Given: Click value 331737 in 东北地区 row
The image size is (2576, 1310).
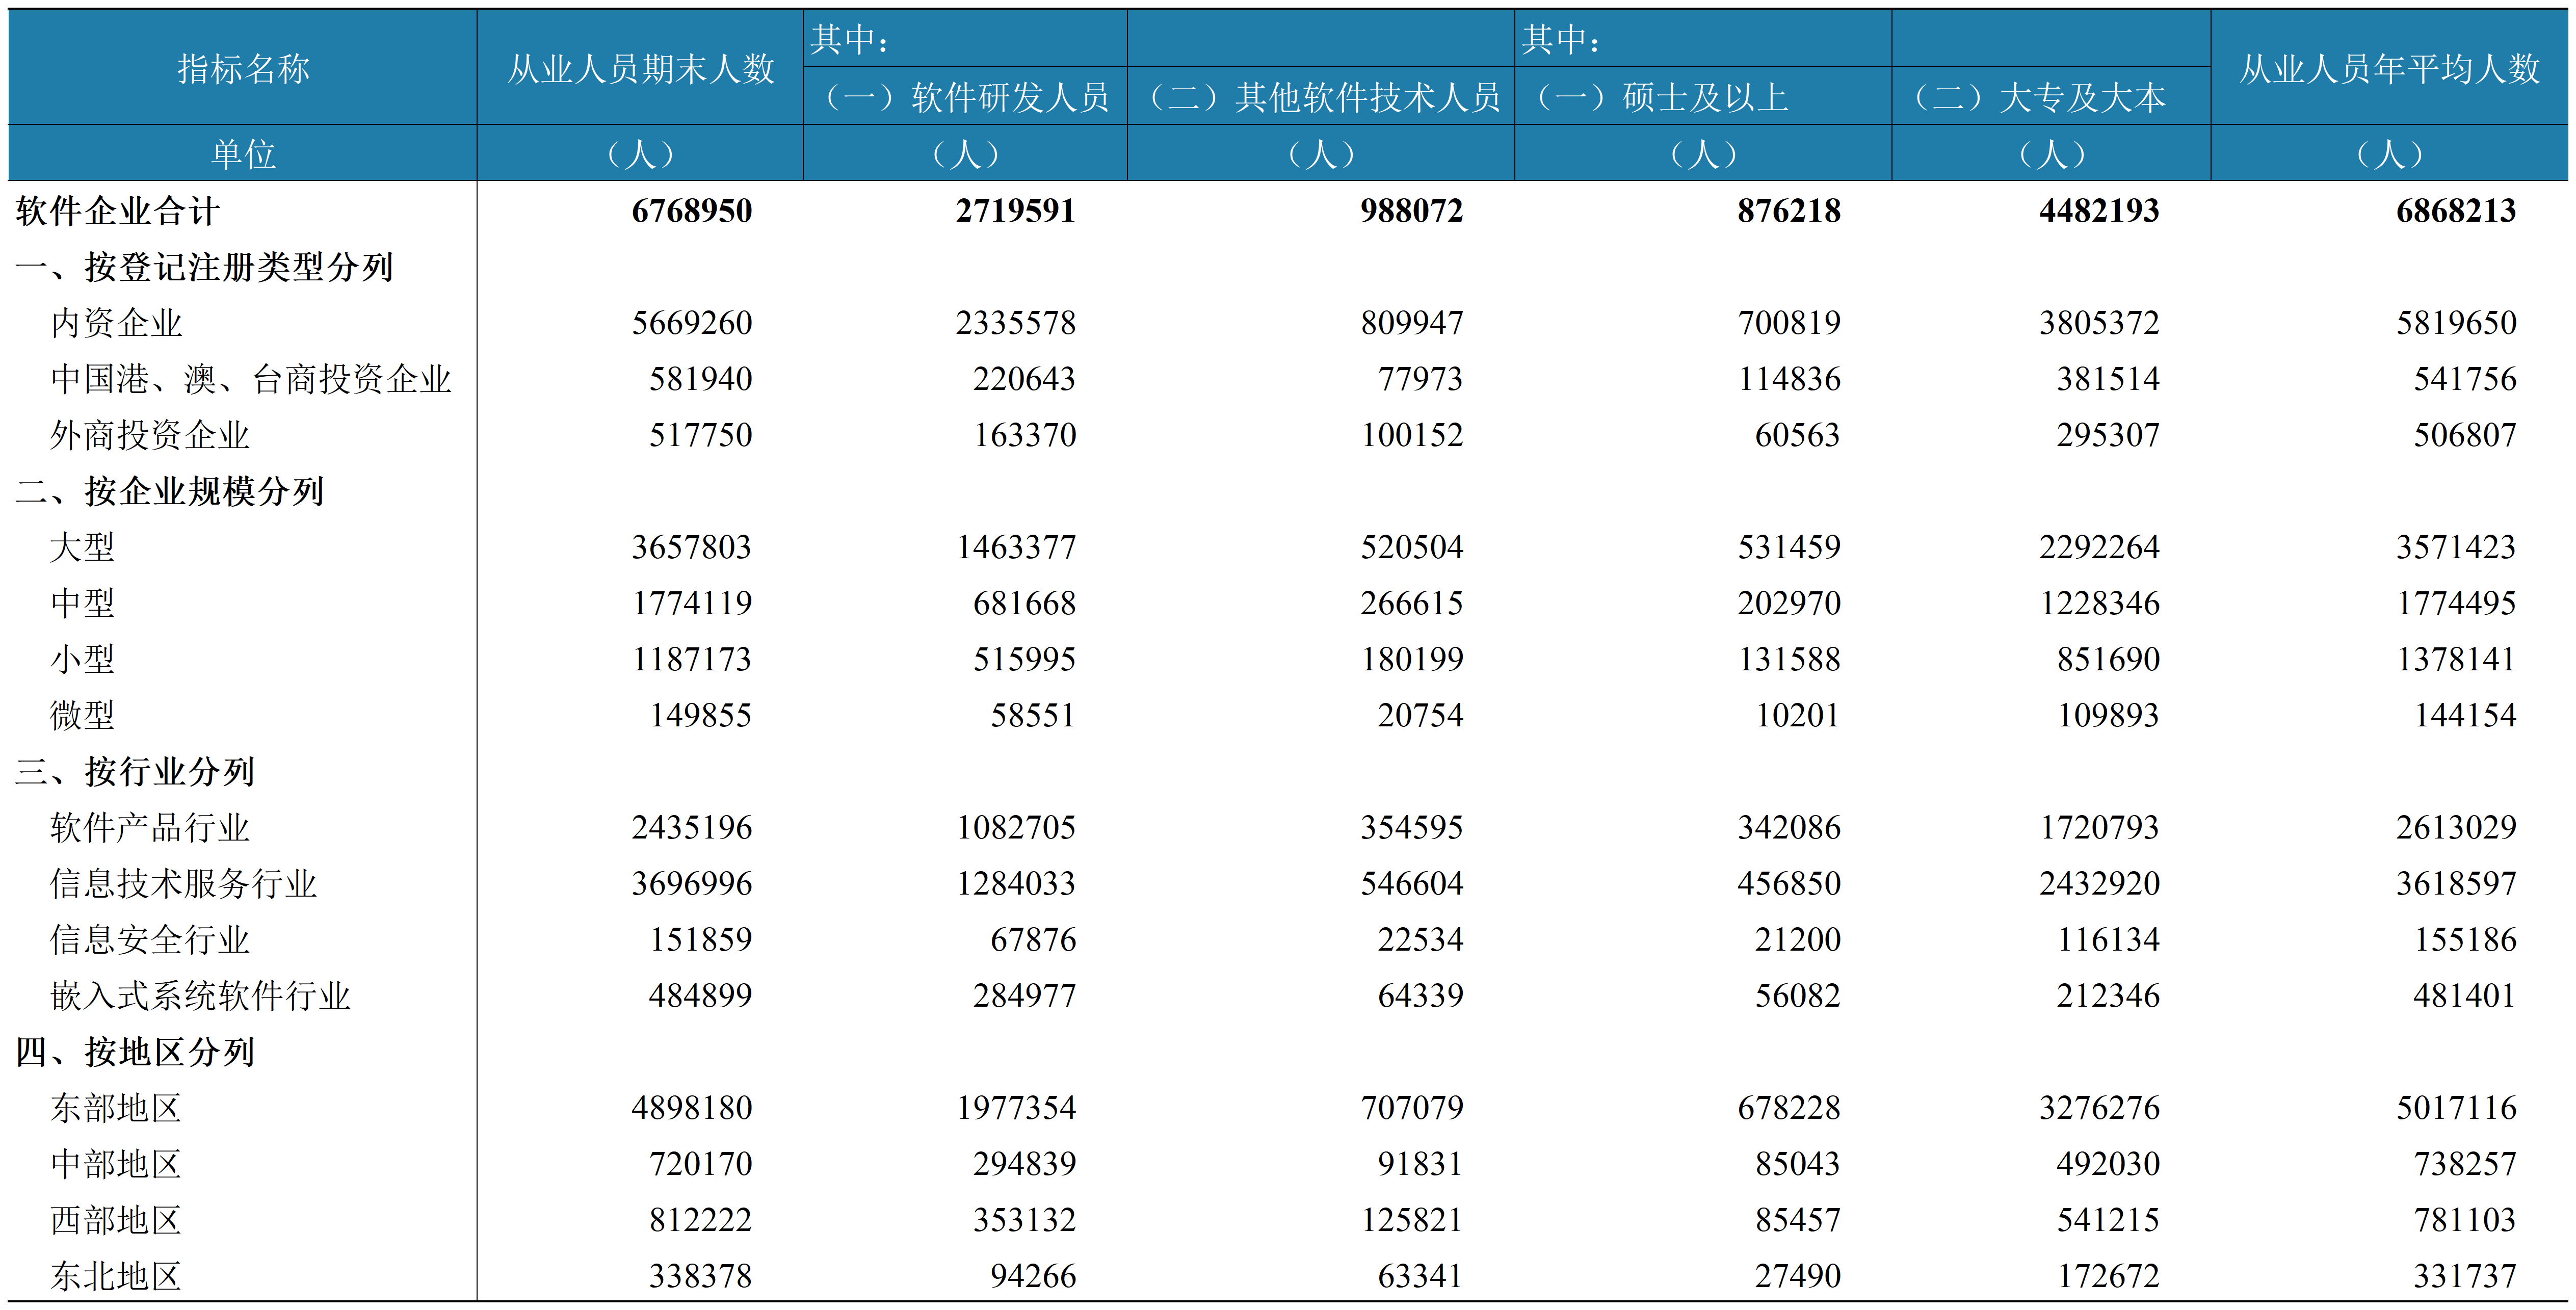Looking at the screenshot, I should [2465, 1275].
